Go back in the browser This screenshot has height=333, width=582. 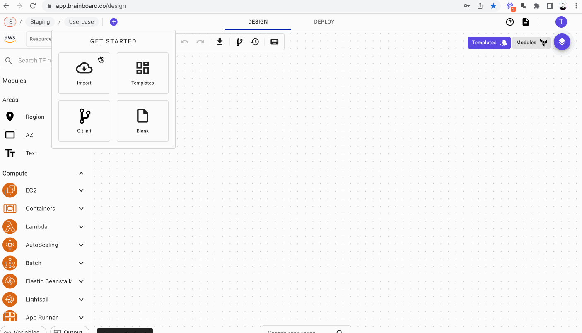coord(6,6)
